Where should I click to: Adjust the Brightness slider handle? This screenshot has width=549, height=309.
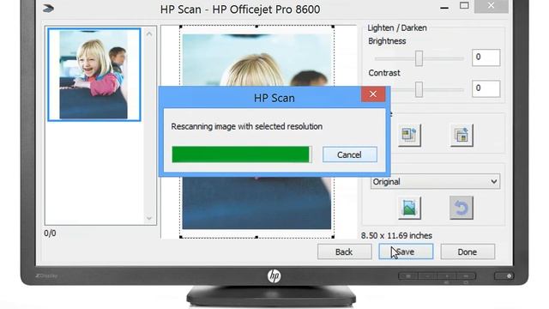(419, 58)
